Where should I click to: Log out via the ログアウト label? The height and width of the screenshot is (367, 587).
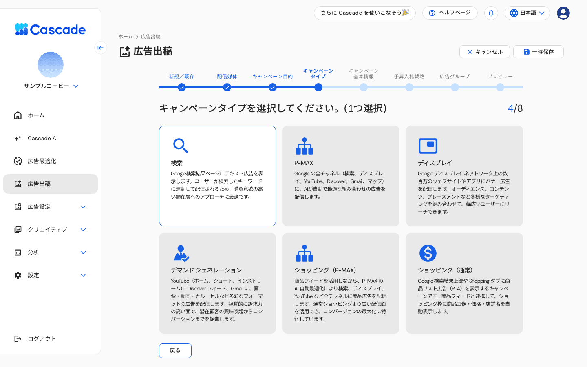(42, 339)
